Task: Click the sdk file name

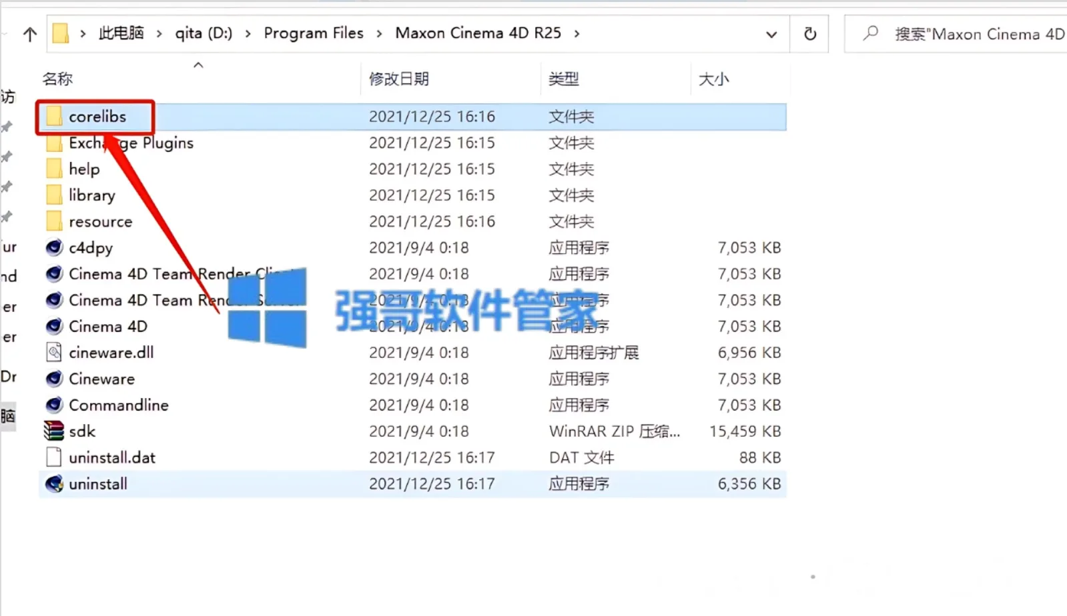Action: click(82, 431)
